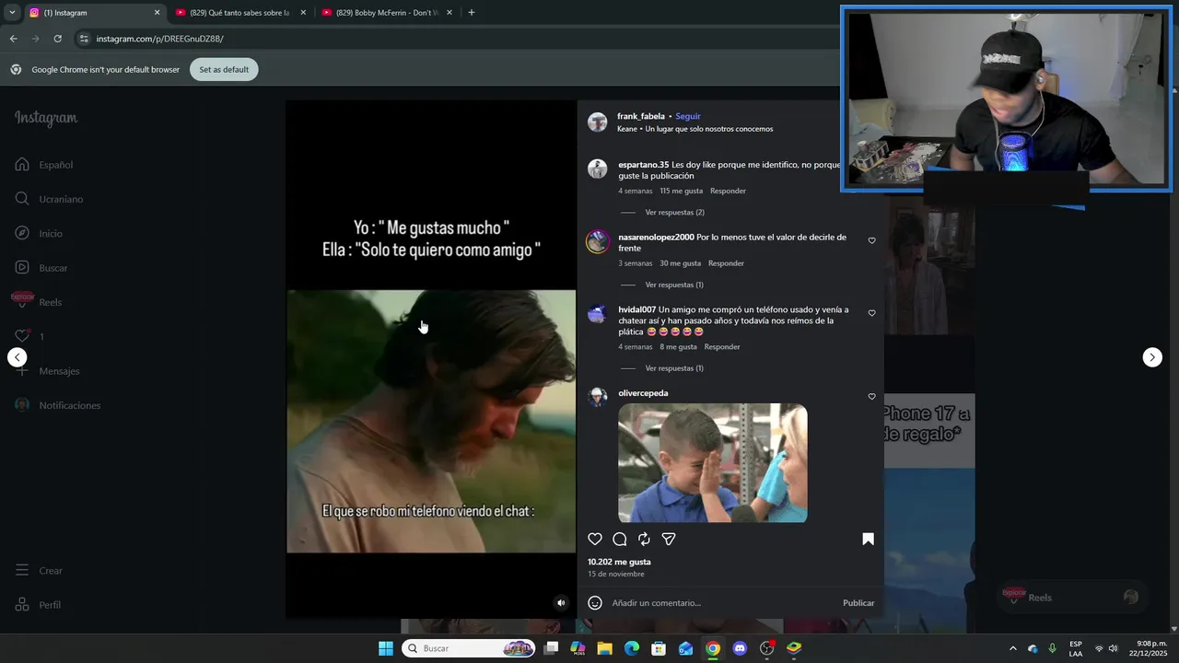Screen dimensions: 1179x663
Task: Open File Explorer from the taskbar
Action: [604, 648]
